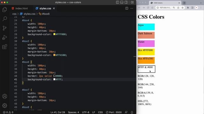Change the Spaces: 4 indentation setting
This screenshot has height=114, width=204.
(73, 112)
